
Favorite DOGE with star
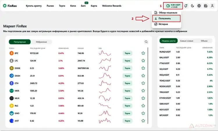tap(143, 68)
